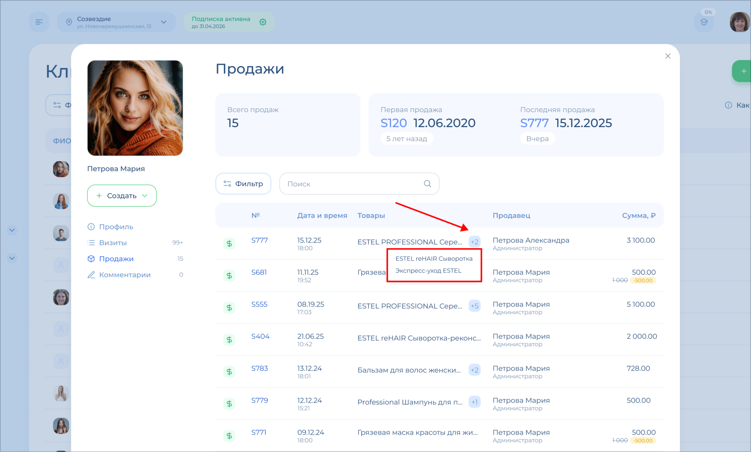
Task: Close the client card with X icon
Action: point(668,56)
